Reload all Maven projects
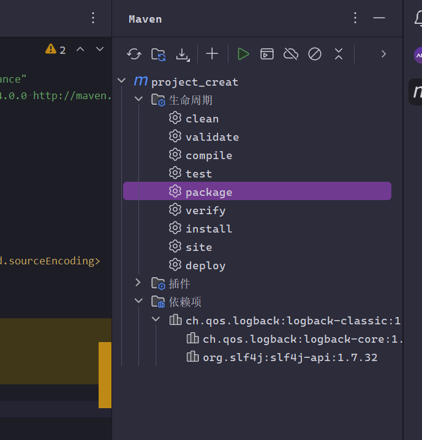The image size is (422, 440). click(x=134, y=54)
